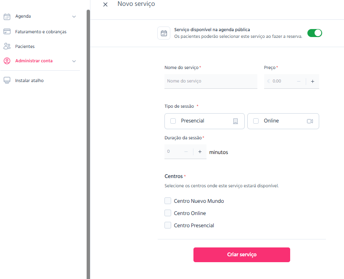The width and height of the screenshot is (344, 279).
Task: Click the Faturamento e cobranças card icon
Action: click(7, 32)
